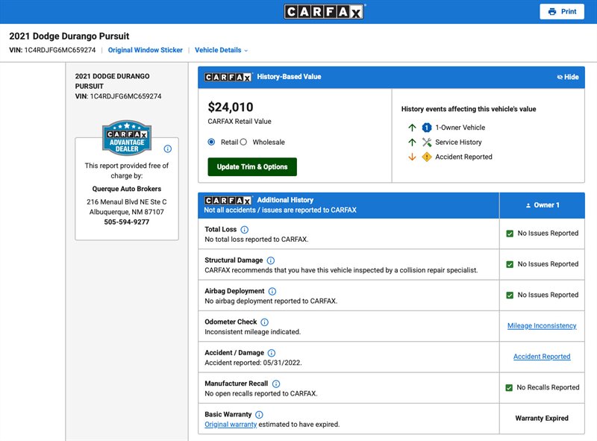
Task: Select the Owner 1 column header
Action: tap(543, 205)
